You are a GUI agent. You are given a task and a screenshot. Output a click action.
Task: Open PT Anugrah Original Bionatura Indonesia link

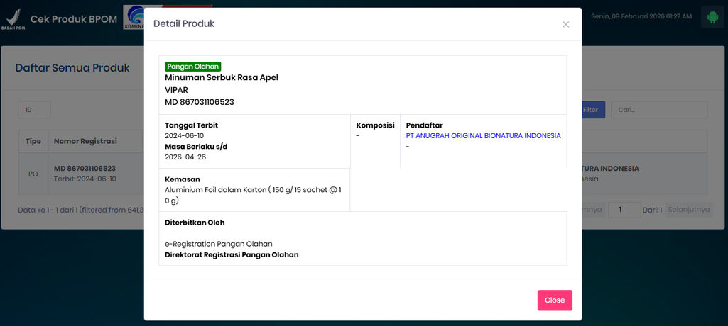pyautogui.click(x=483, y=135)
